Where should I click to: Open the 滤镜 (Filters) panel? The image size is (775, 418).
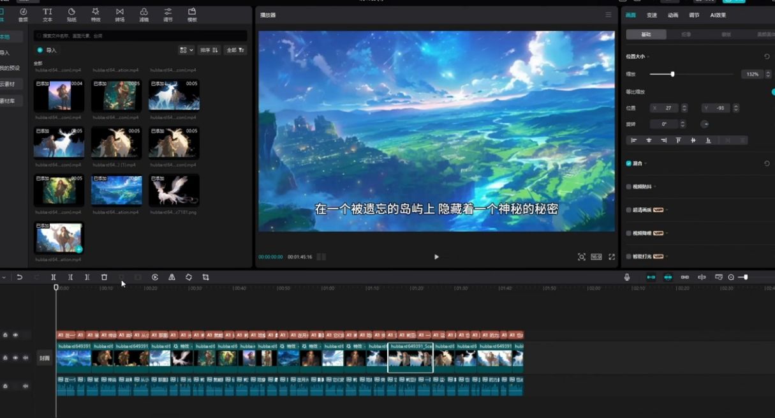(144, 14)
